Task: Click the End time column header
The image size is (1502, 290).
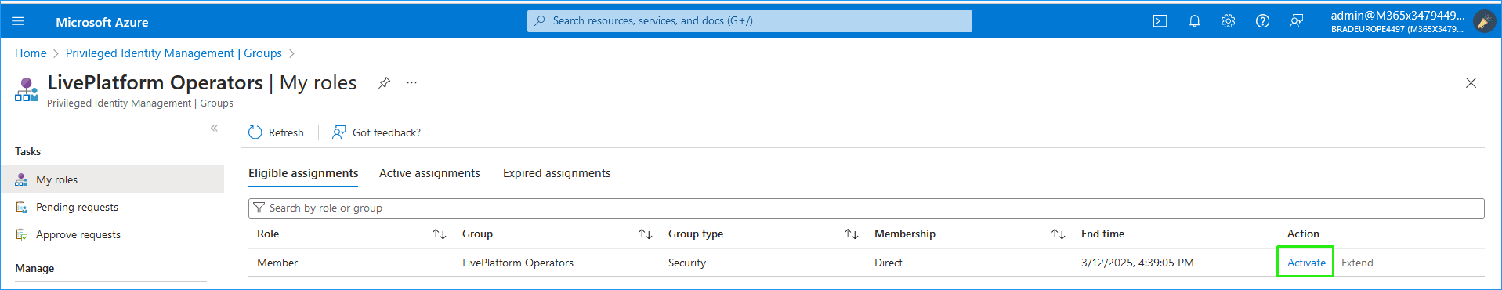Action: point(1102,234)
